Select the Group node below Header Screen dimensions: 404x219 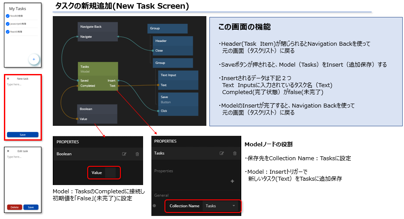click(x=173, y=63)
